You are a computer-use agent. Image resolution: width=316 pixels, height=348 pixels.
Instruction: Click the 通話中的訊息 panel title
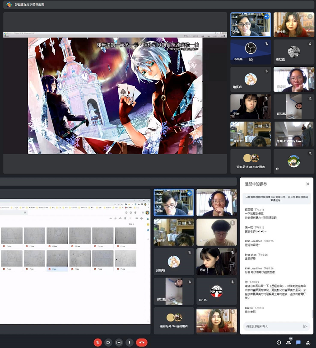pyautogui.click(x=256, y=184)
